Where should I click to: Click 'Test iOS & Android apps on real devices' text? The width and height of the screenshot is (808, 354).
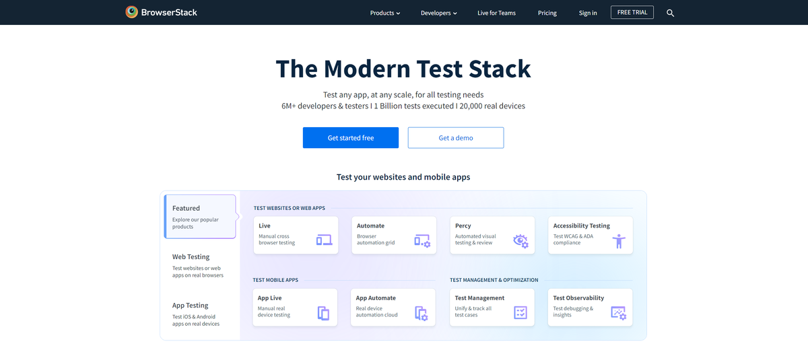196,320
